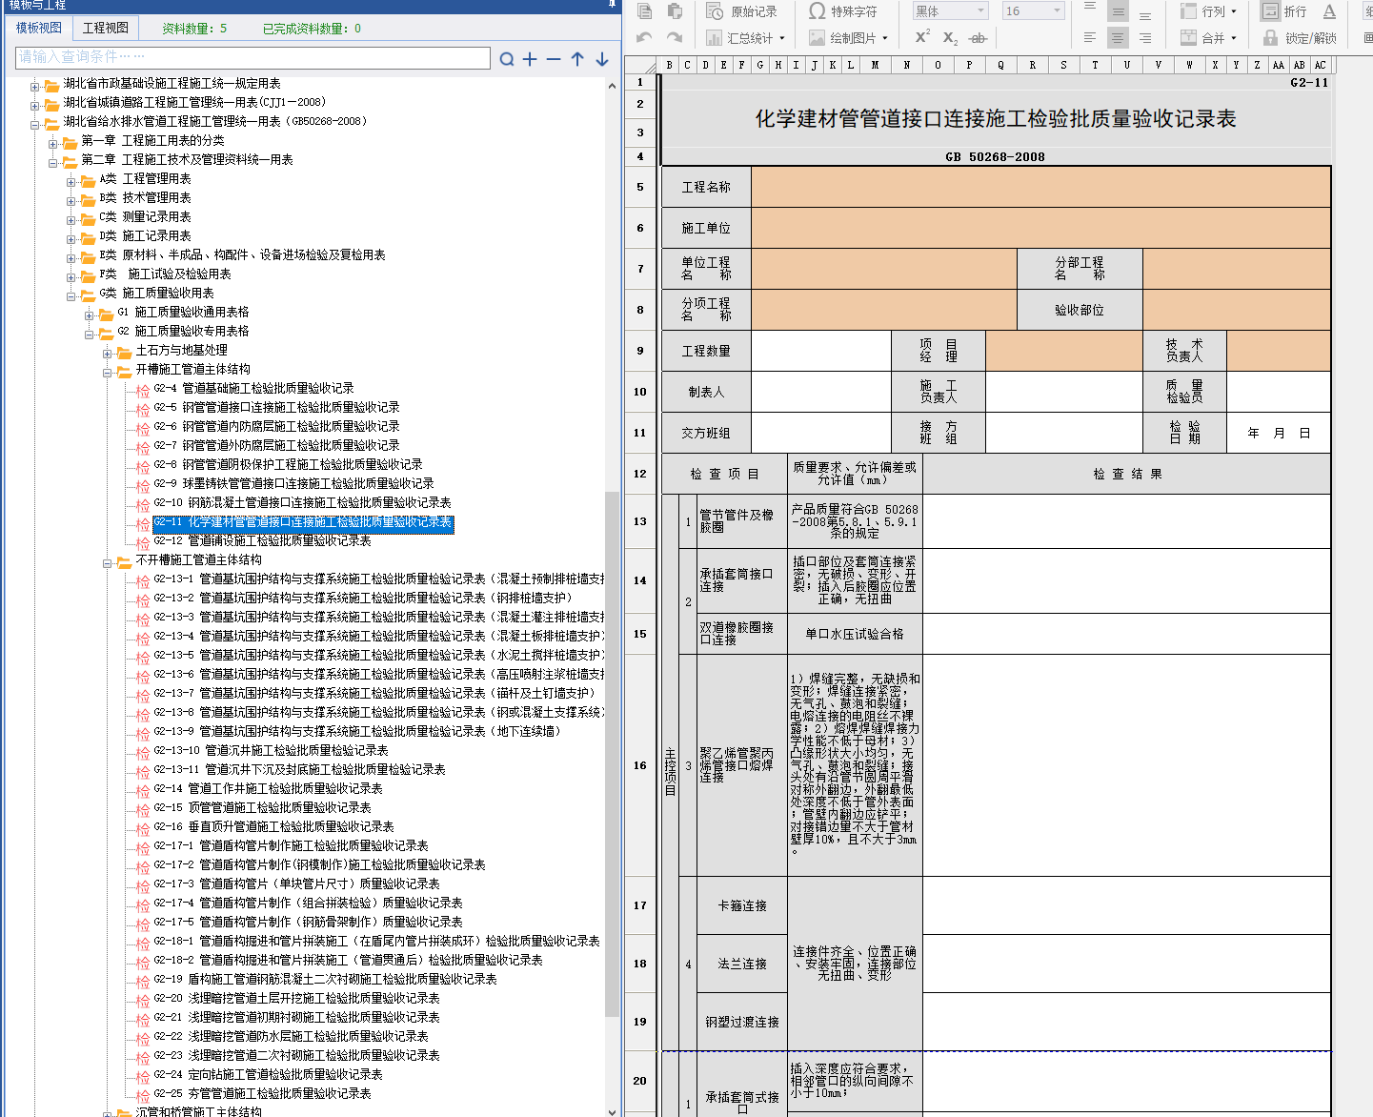Click the search condition input field
Image resolution: width=1373 pixels, height=1117 pixels.
point(252,57)
